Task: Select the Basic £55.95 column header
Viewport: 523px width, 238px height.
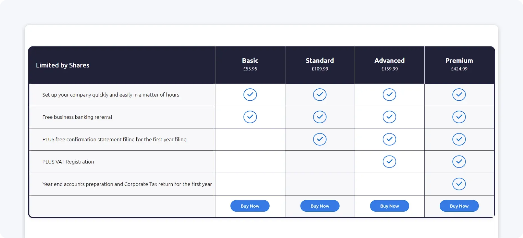Action: pos(250,64)
